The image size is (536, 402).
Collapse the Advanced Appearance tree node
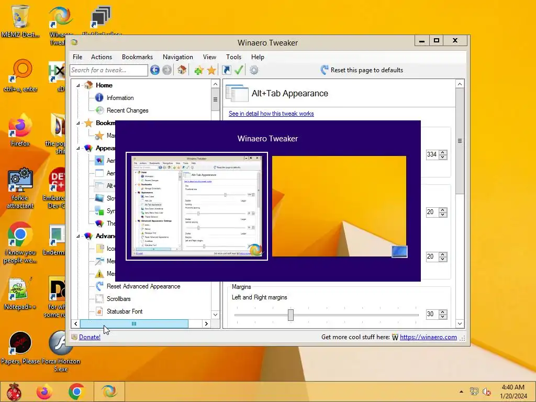tap(78, 236)
